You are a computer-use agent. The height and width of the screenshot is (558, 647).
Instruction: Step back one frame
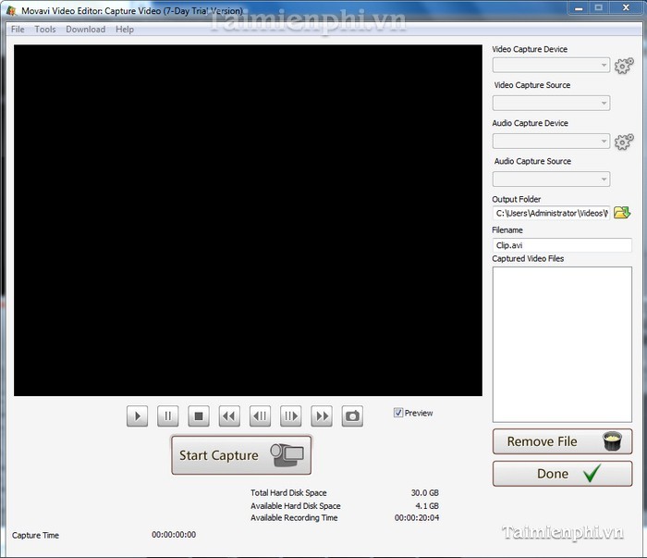click(x=260, y=415)
